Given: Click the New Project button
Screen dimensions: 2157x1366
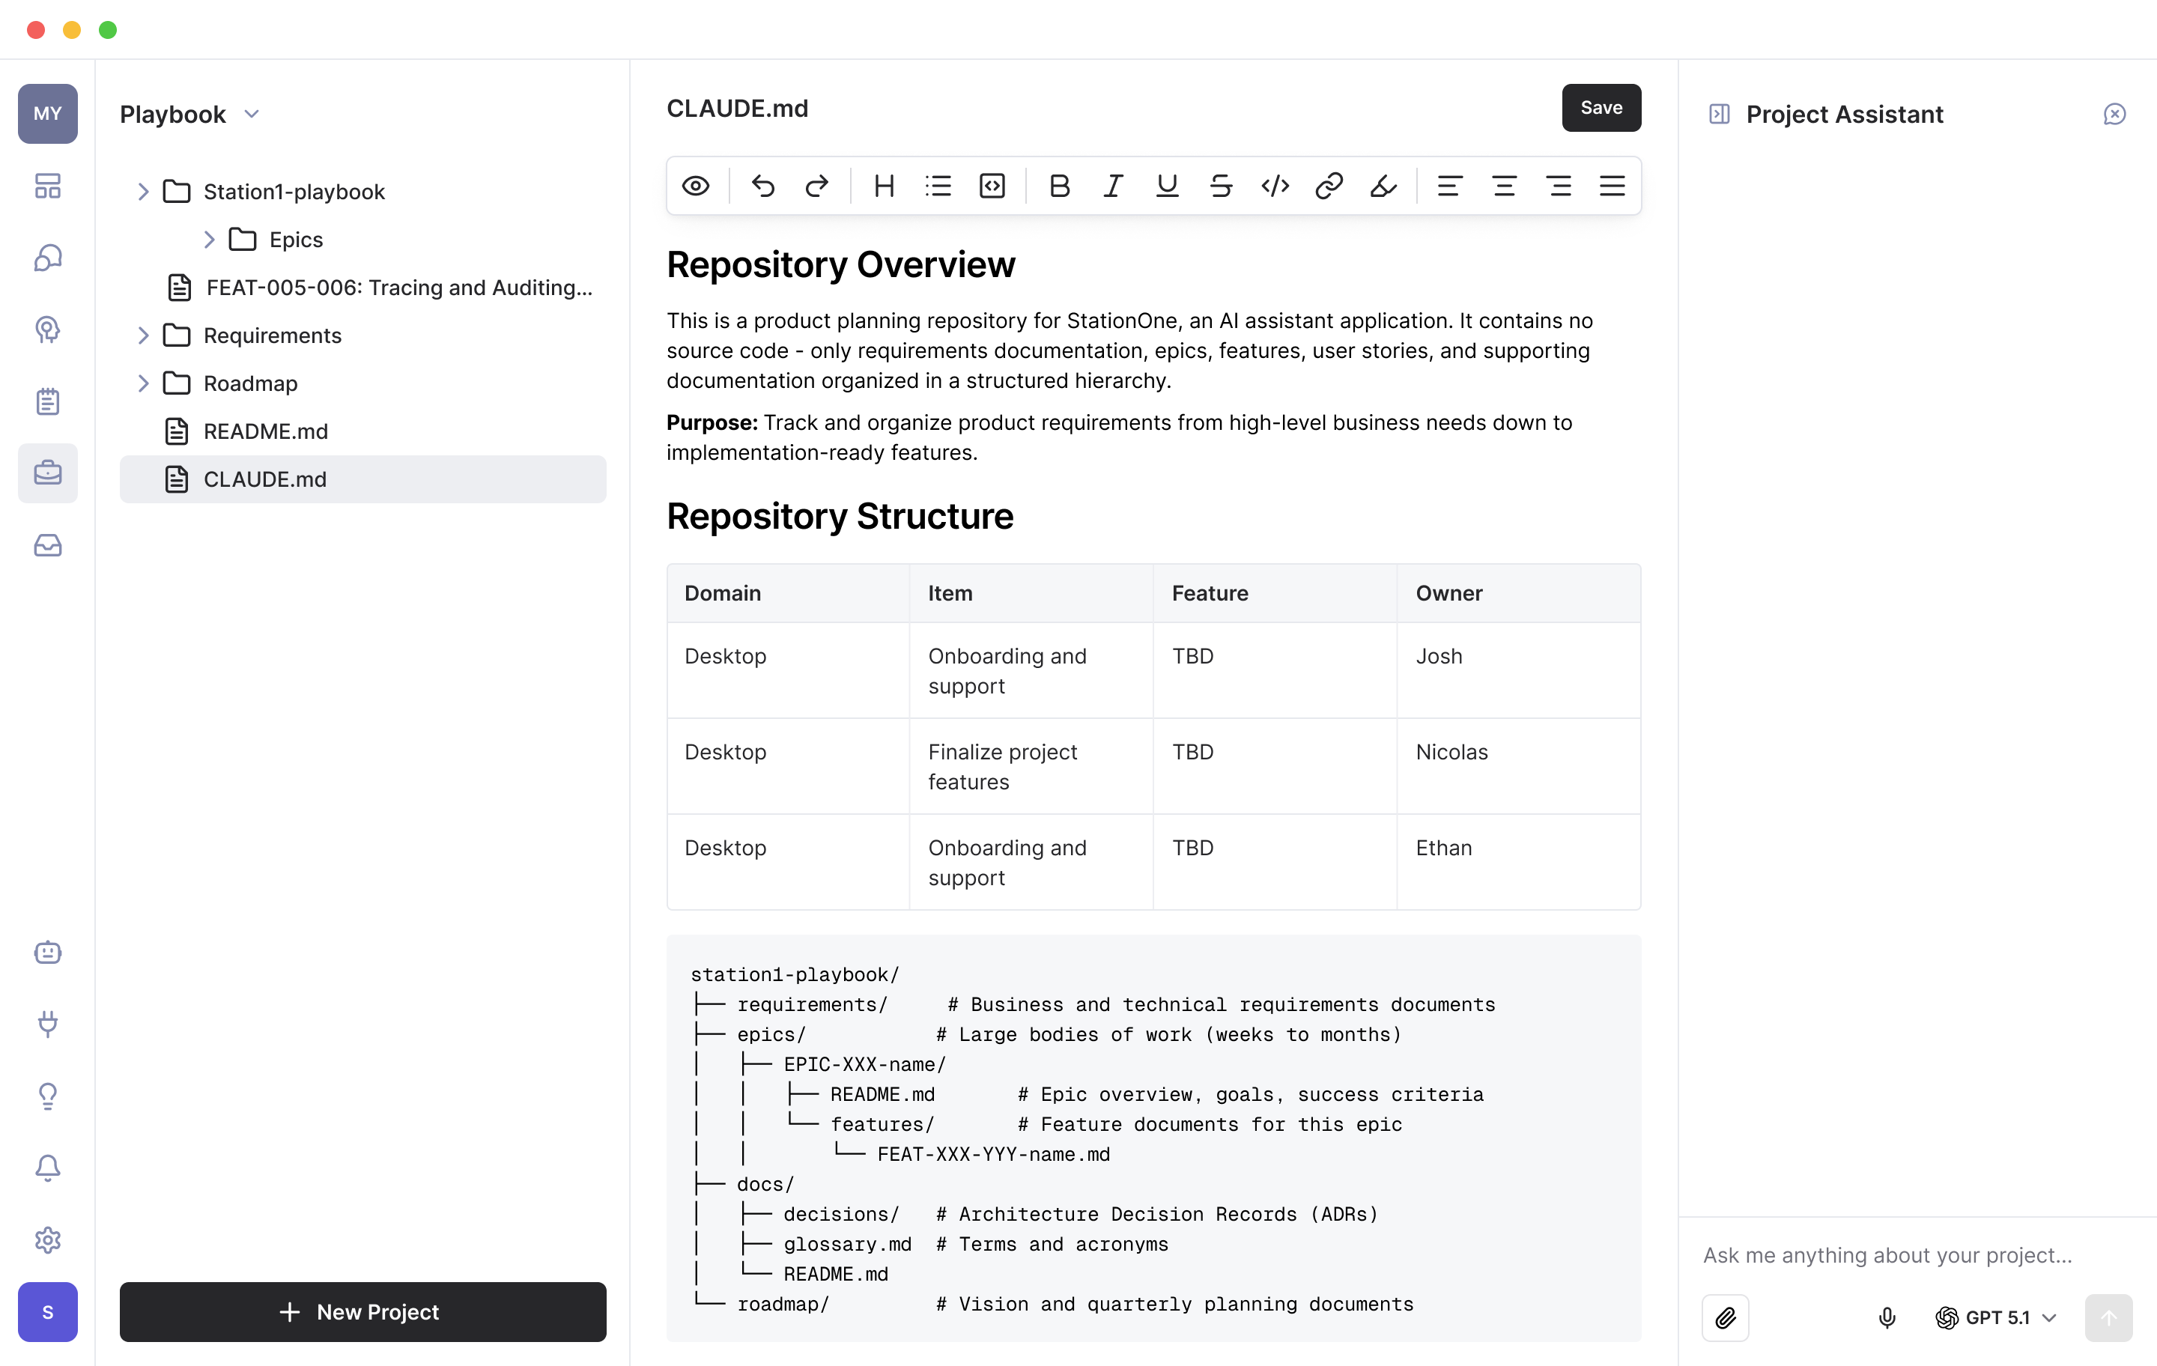Looking at the screenshot, I should coord(362,1311).
